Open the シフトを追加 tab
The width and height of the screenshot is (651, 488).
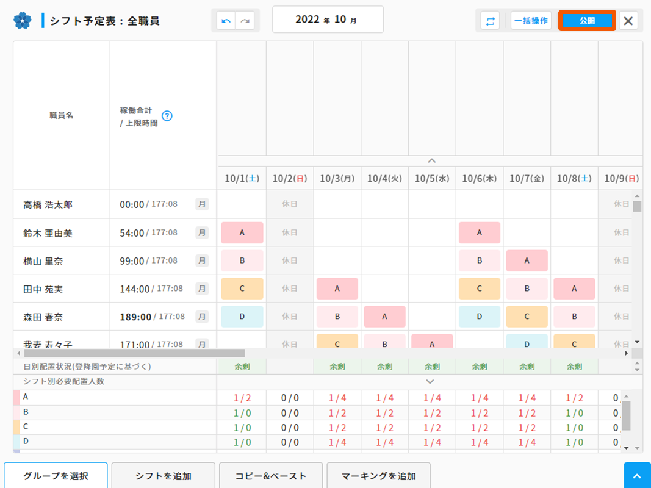[x=163, y=476]
